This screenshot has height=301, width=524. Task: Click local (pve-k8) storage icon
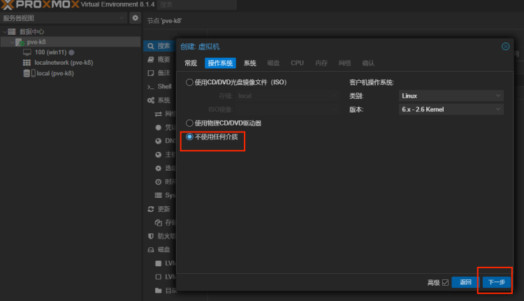(x=29, y=73)
